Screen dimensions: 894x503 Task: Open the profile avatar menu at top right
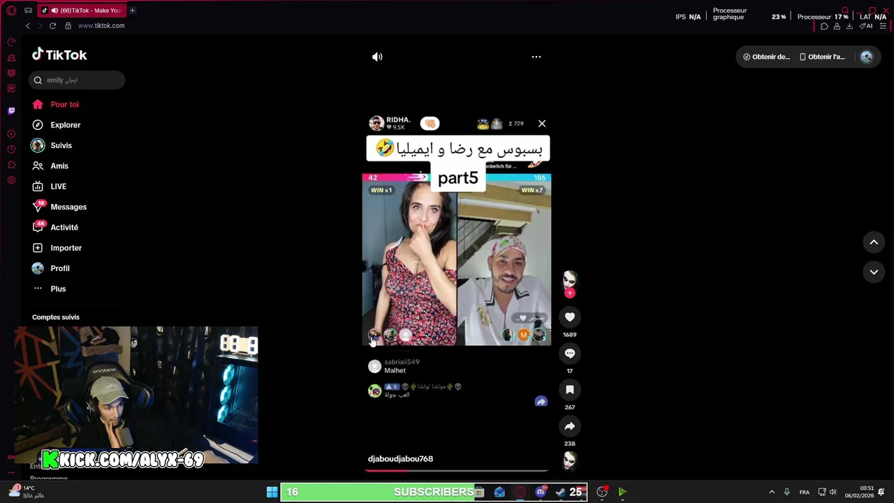coord(867,57)
